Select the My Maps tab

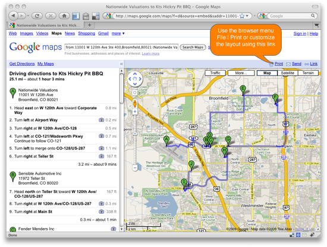point(46,64)
